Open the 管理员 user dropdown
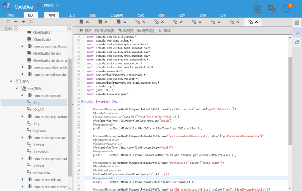The height and width of the screenshot is (191, 302). 51,6
